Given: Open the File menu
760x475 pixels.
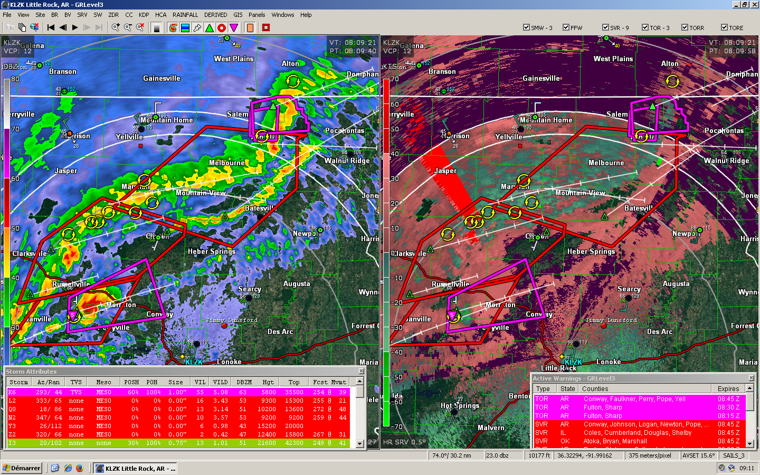Looking at the screenshot, I should tap(7, 15).
